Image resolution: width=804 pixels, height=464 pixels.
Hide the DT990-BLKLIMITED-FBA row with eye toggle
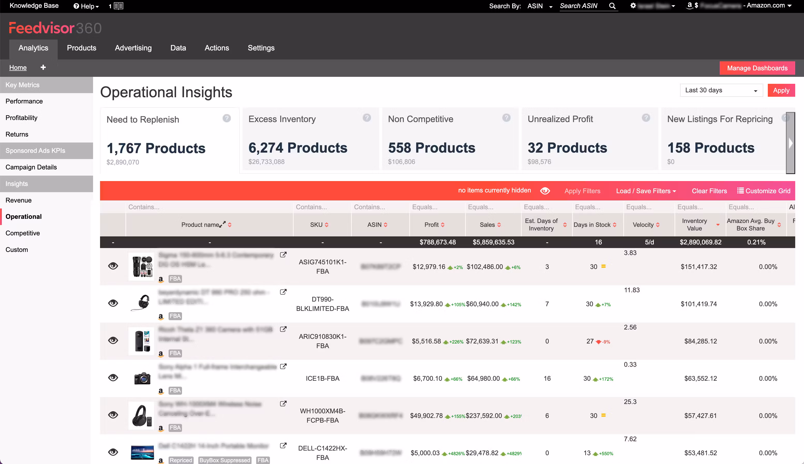click(x=113, y=303)
